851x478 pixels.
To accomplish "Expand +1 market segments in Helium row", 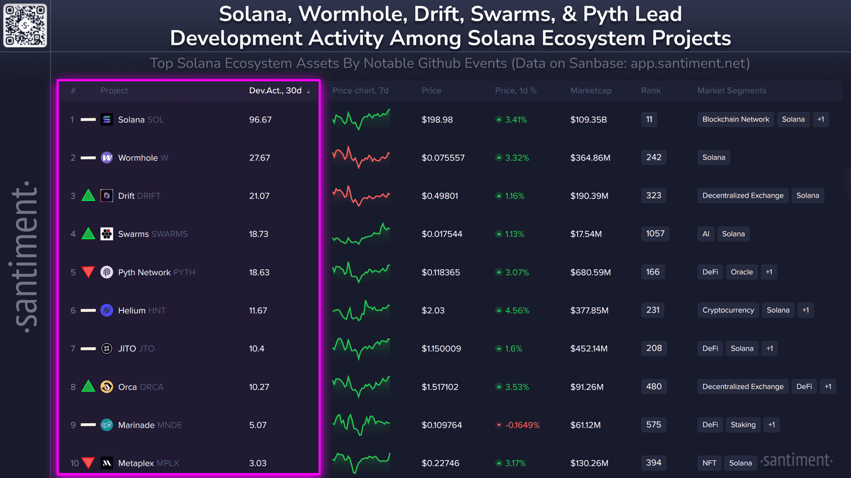I will 805,311.
